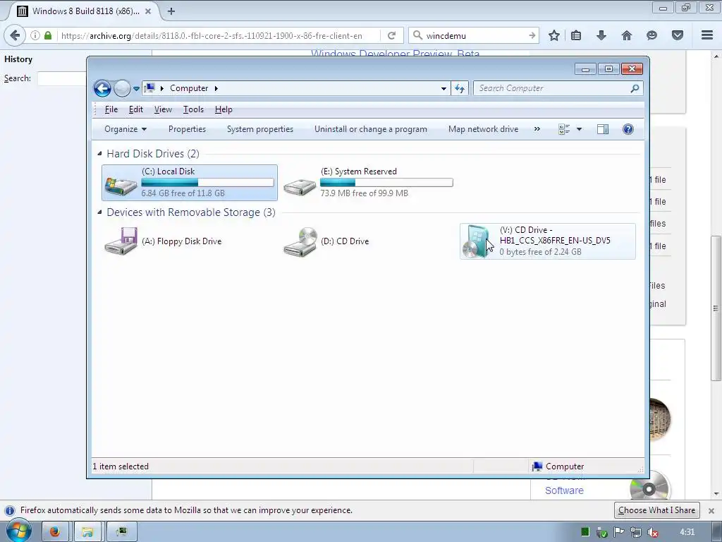Click the muted volume tray icon

point(652,533)
